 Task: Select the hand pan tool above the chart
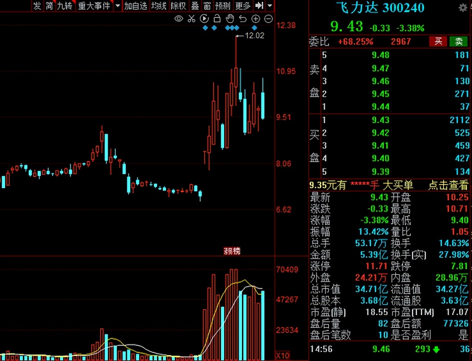[x=229, y=19]
